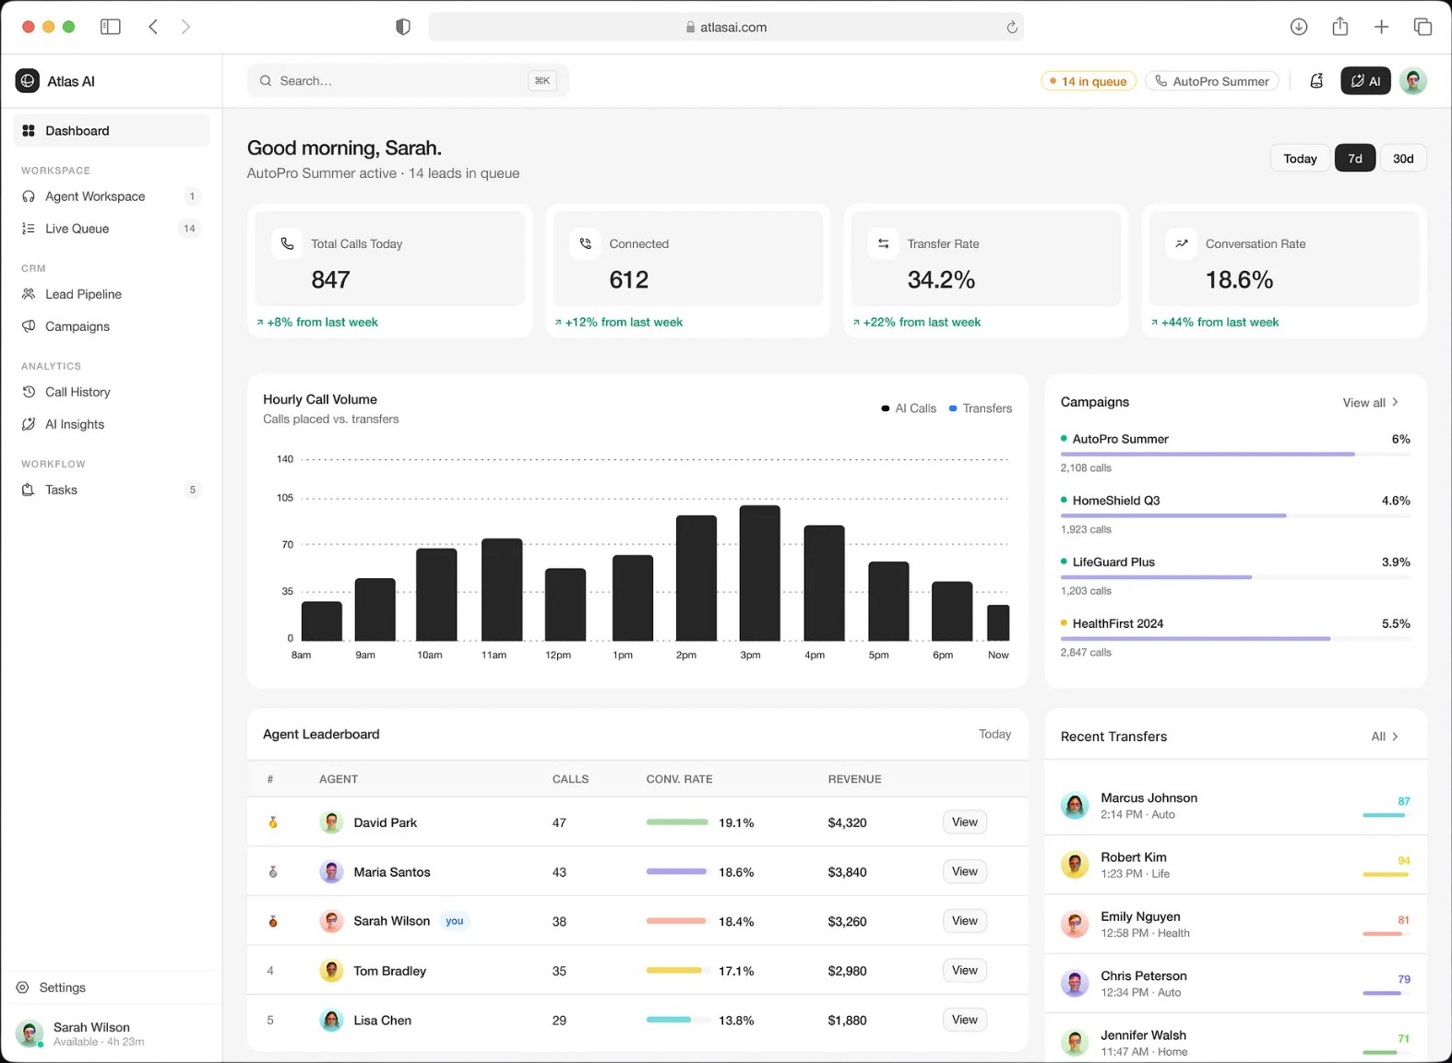
Task: Click the AI Insights sparkle icon
Action: pyautogui.click(x=29, y=424)
